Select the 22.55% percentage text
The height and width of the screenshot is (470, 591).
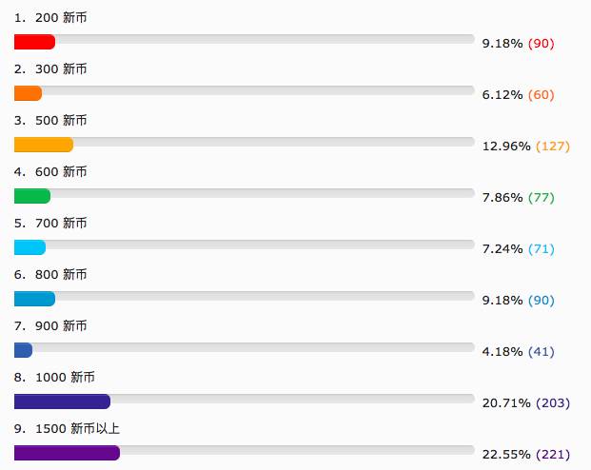click(506, 455)
